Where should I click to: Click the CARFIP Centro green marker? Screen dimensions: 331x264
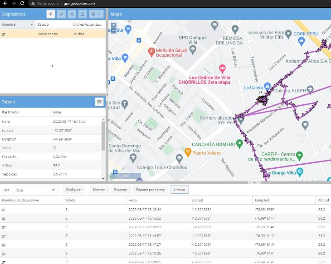[x=299, y=156]
